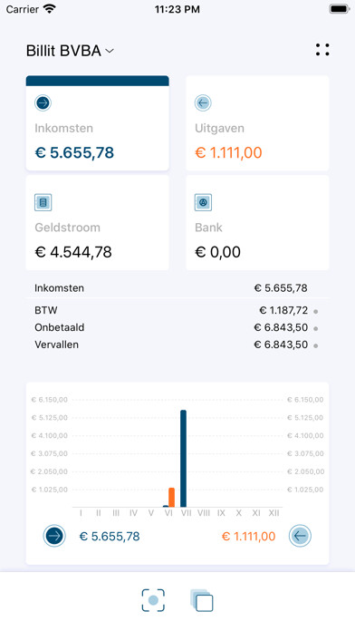The width and height of the screenshot is (355, 631).
Task: Select the Inkomsten card
Action: (x=97, y=123)
